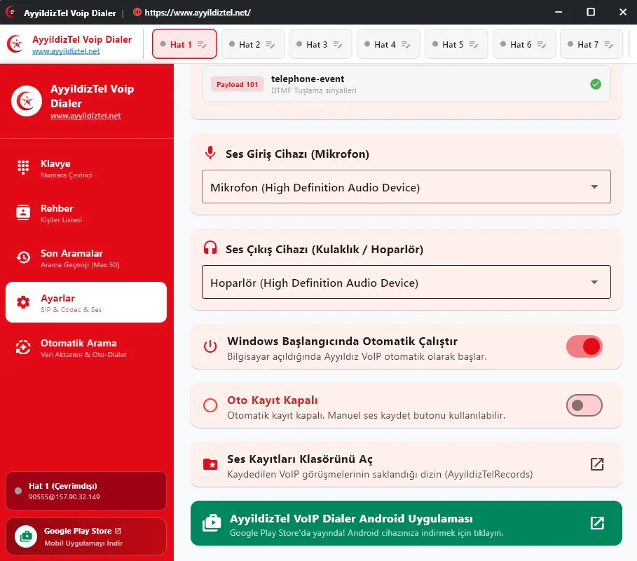This screenshot has height=561, width=637.
Task: Open Ses Kayıtları Klasörünü Aç
Action: [406, 464]
